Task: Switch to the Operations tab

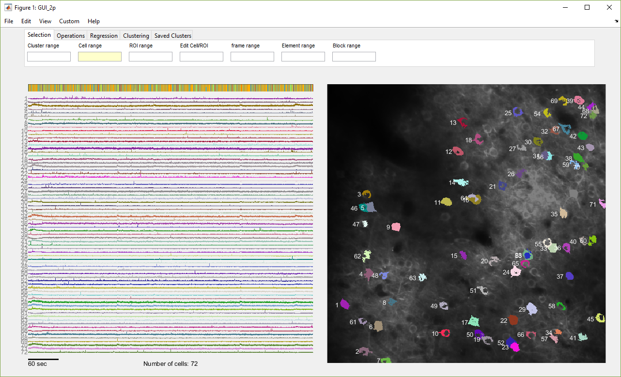Action: [71, 35]
